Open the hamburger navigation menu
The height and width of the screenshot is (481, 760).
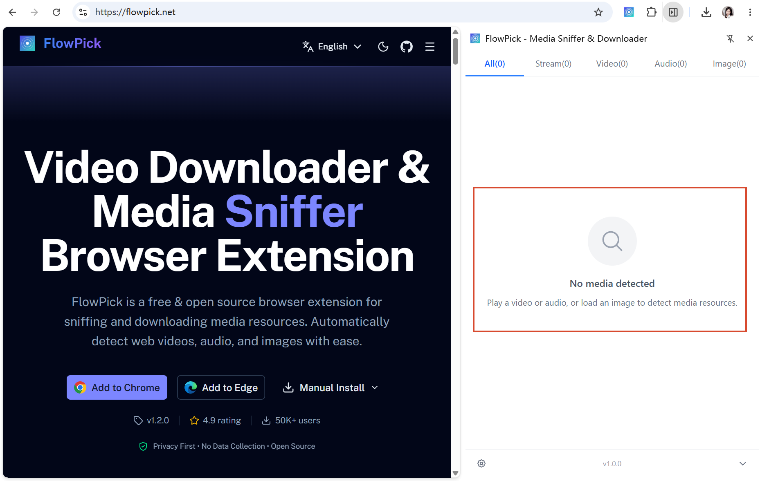click(430, 47)
